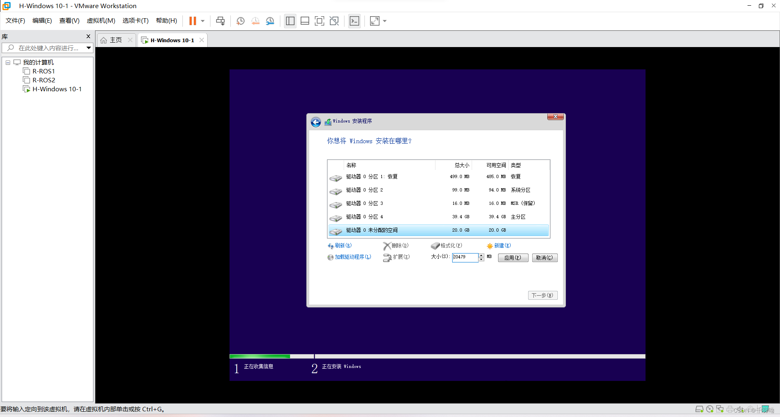The height and width of the screenshot is (417, 780).
Task: Close the Windows 安装程序 dialog
Action: tap(555, 117)
